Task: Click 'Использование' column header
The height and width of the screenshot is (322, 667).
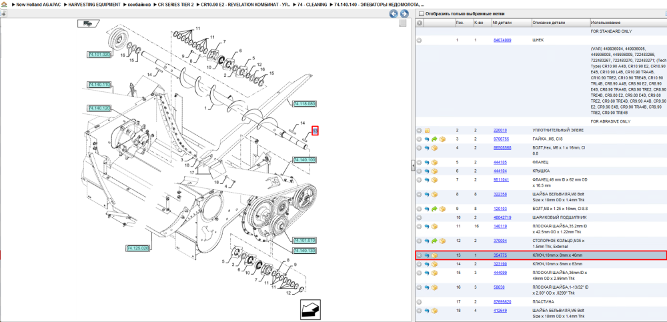Action: [628, 23]
